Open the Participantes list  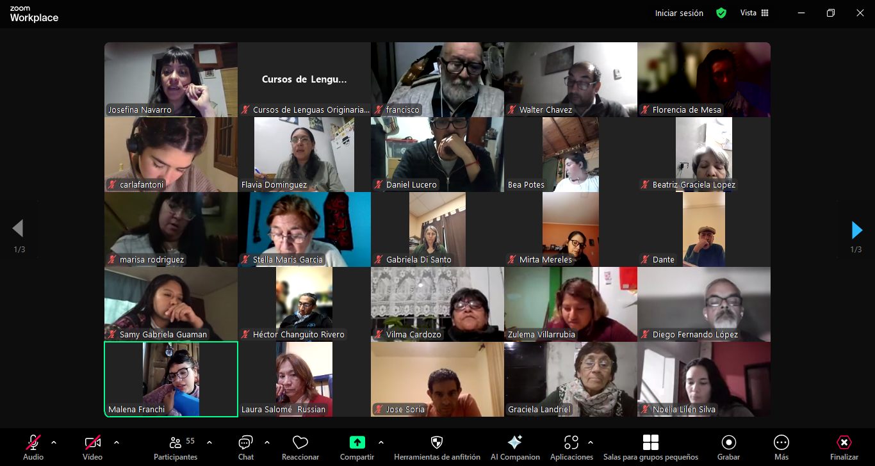point(176,442)
